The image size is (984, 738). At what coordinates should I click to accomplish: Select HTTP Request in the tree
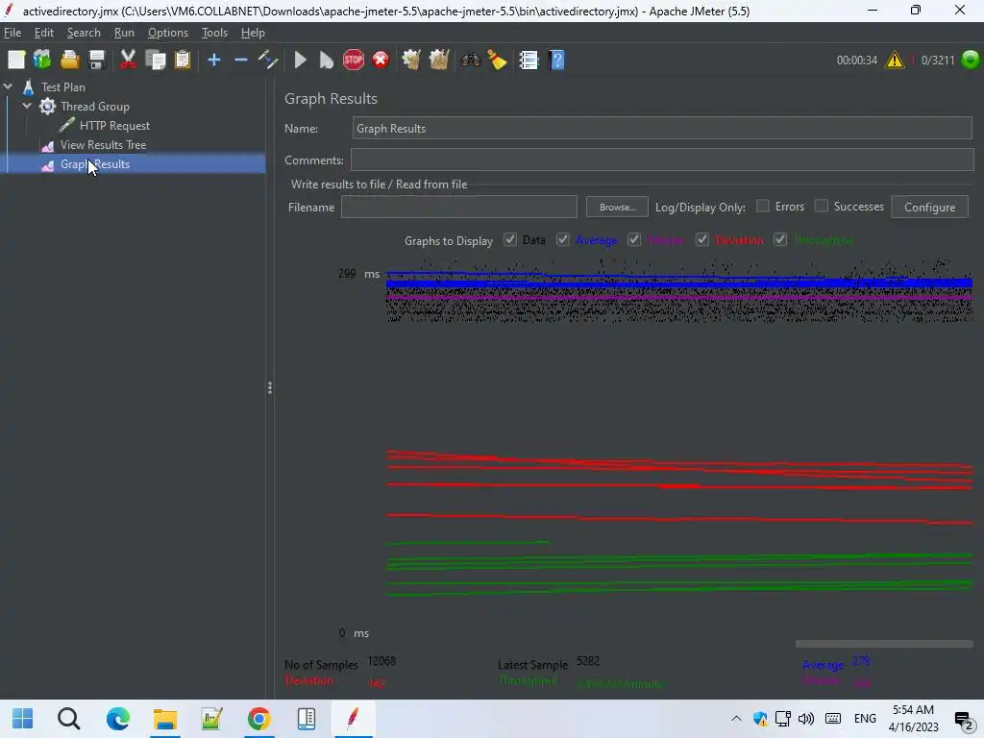point(115,126)
